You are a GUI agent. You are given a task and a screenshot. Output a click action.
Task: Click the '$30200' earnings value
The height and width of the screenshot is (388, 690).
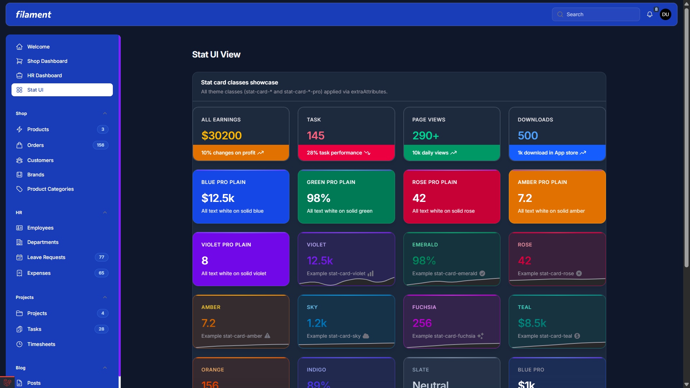click(x=221, y=135)
